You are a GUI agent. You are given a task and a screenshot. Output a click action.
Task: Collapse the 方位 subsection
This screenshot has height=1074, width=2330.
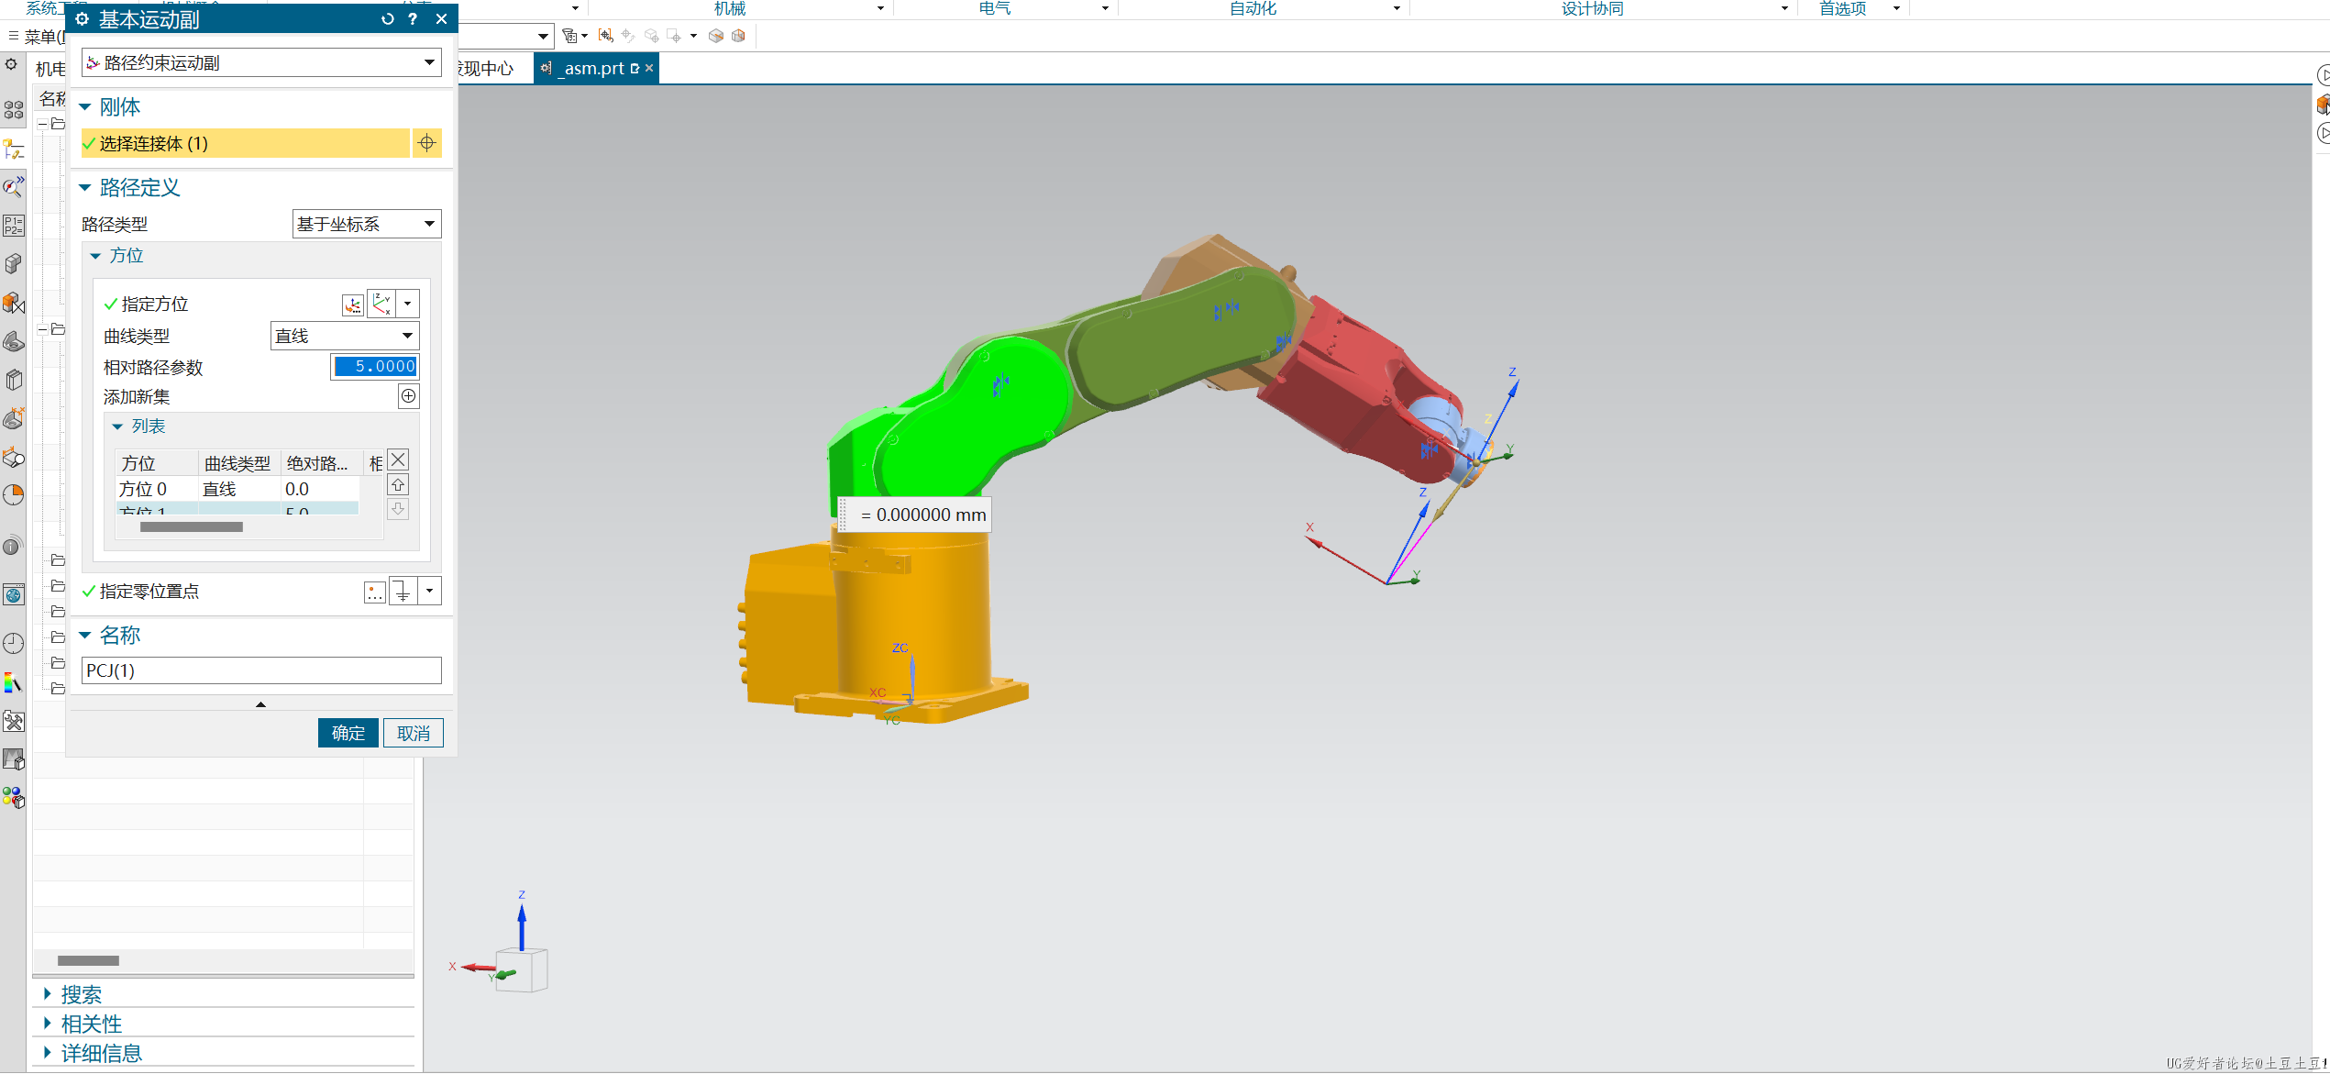pyautogui.click(x=95, y=256)
